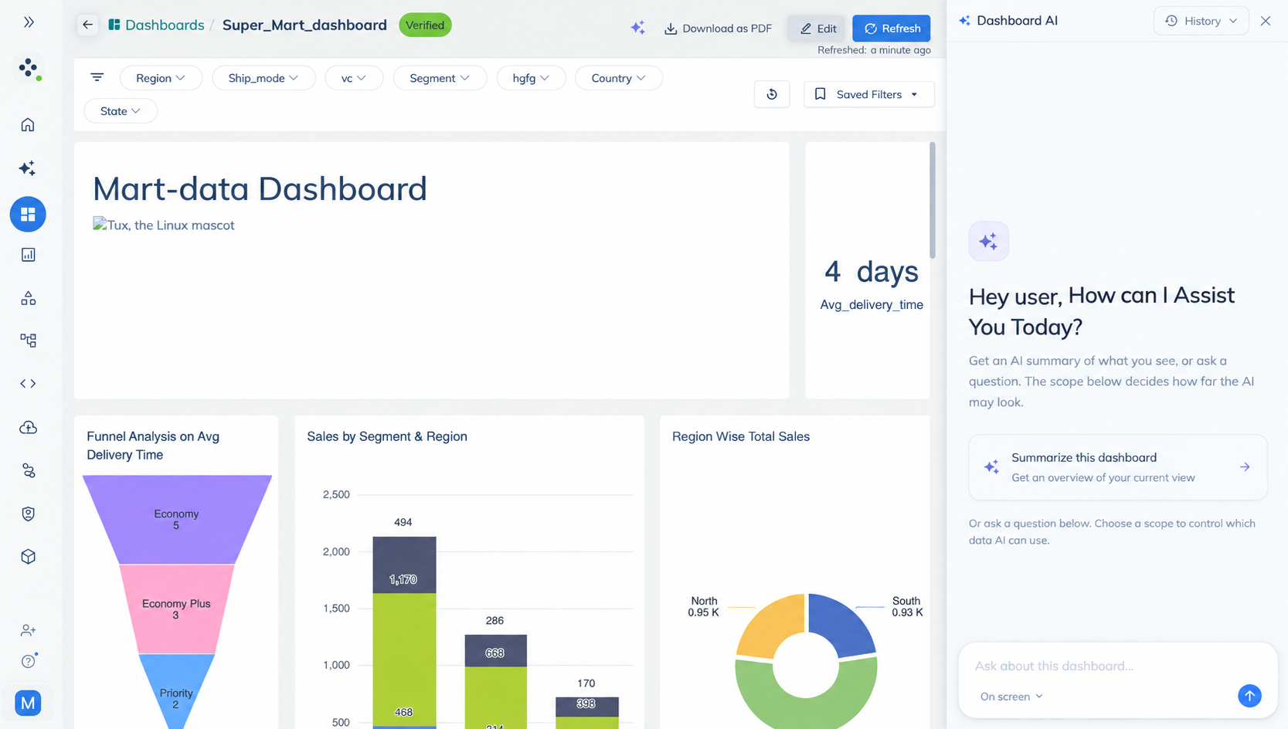This screenshot has height=729, width=1288.
Task: Open the hierarchy tree icon in sidebar
Action: click(28, 341)
